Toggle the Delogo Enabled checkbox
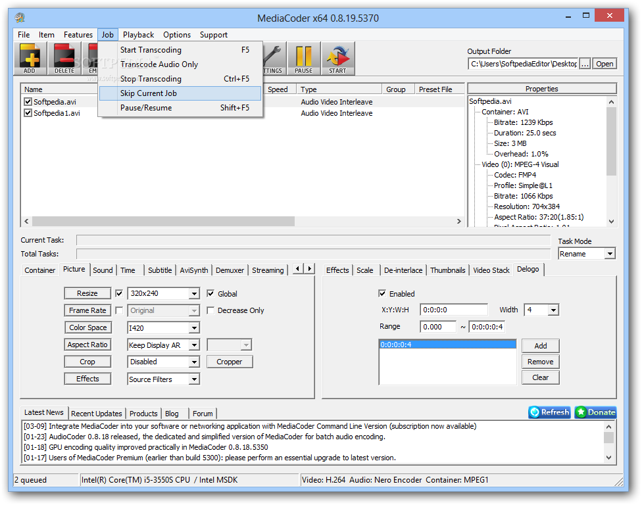Viewport: 642px width, 505px height. click(382, 293)
